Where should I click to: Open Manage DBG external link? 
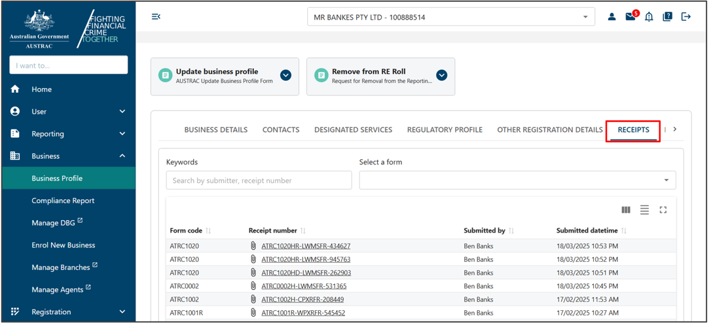click(57, 222)
